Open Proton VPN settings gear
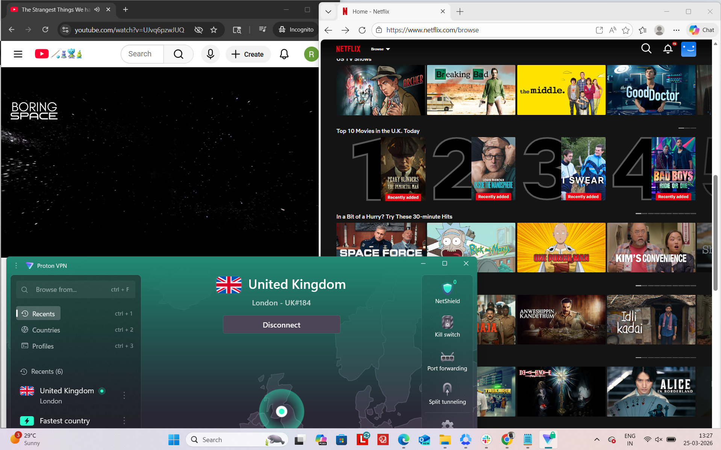The image size is (721, 450). coord(447,425)
